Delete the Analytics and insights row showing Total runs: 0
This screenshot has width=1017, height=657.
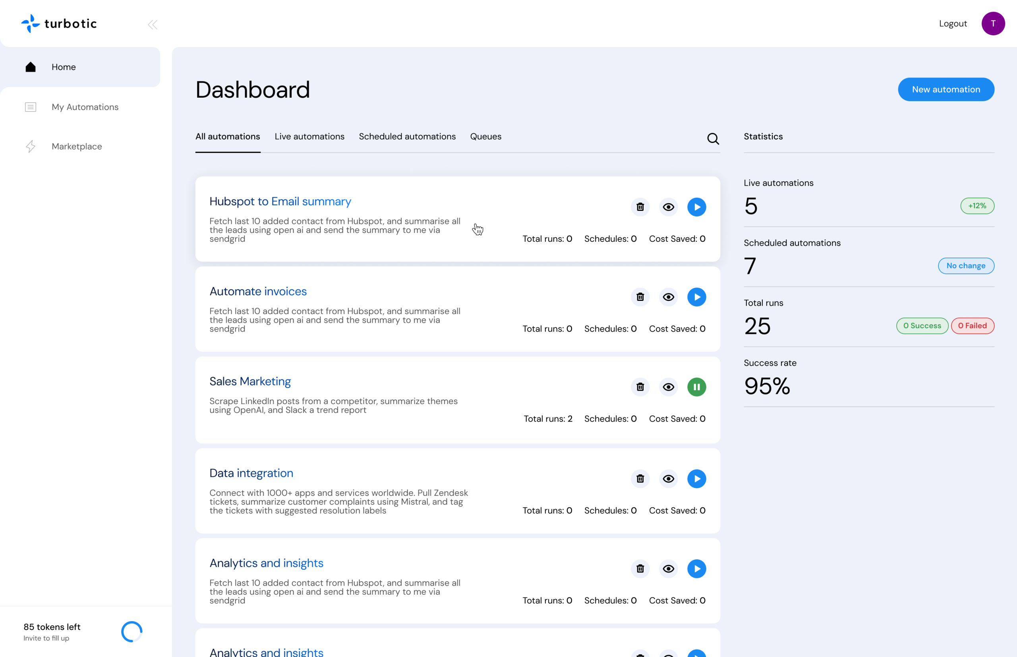[640, 569]
